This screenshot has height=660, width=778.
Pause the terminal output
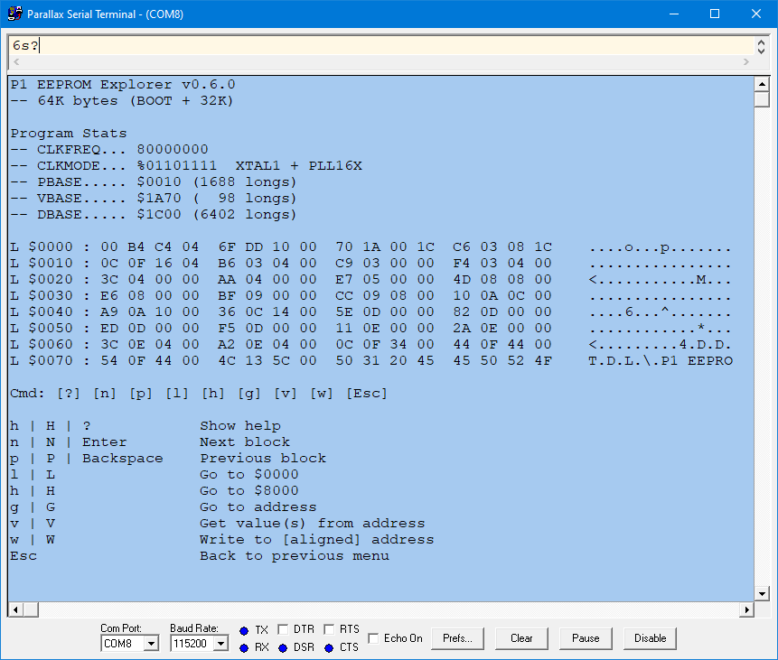pos(586,638)
